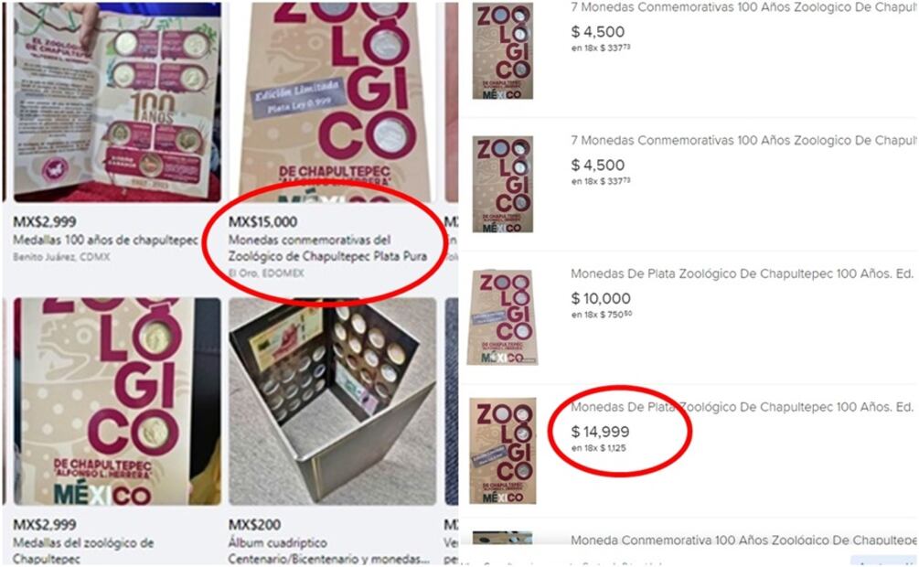
Task: Open first 7 Monedas Conmemorativas 100 Años listing
Action: [743, 7]
